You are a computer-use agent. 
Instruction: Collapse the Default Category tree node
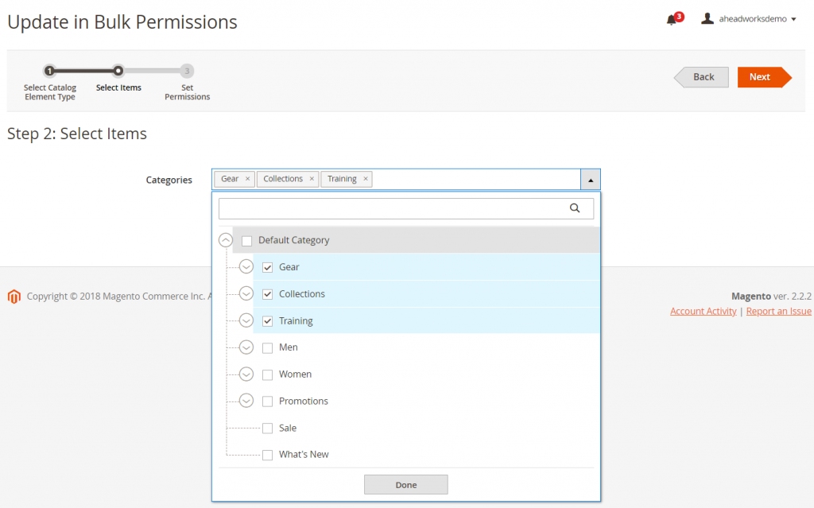tap(226, 240)
